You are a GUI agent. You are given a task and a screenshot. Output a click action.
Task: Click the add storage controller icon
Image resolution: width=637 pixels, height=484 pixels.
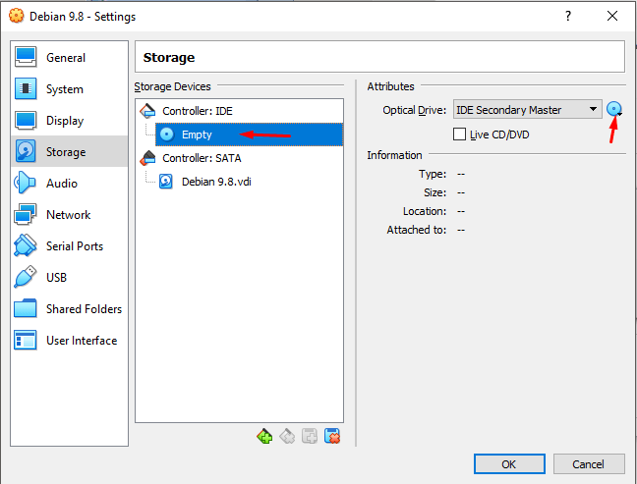[264, 437]
